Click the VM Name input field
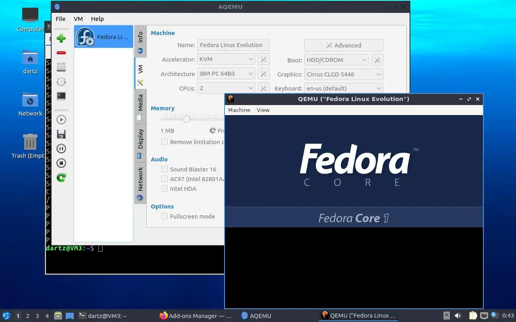Viewport: 516px width, 322px height. pyautogui.click(x=233, y=45)
